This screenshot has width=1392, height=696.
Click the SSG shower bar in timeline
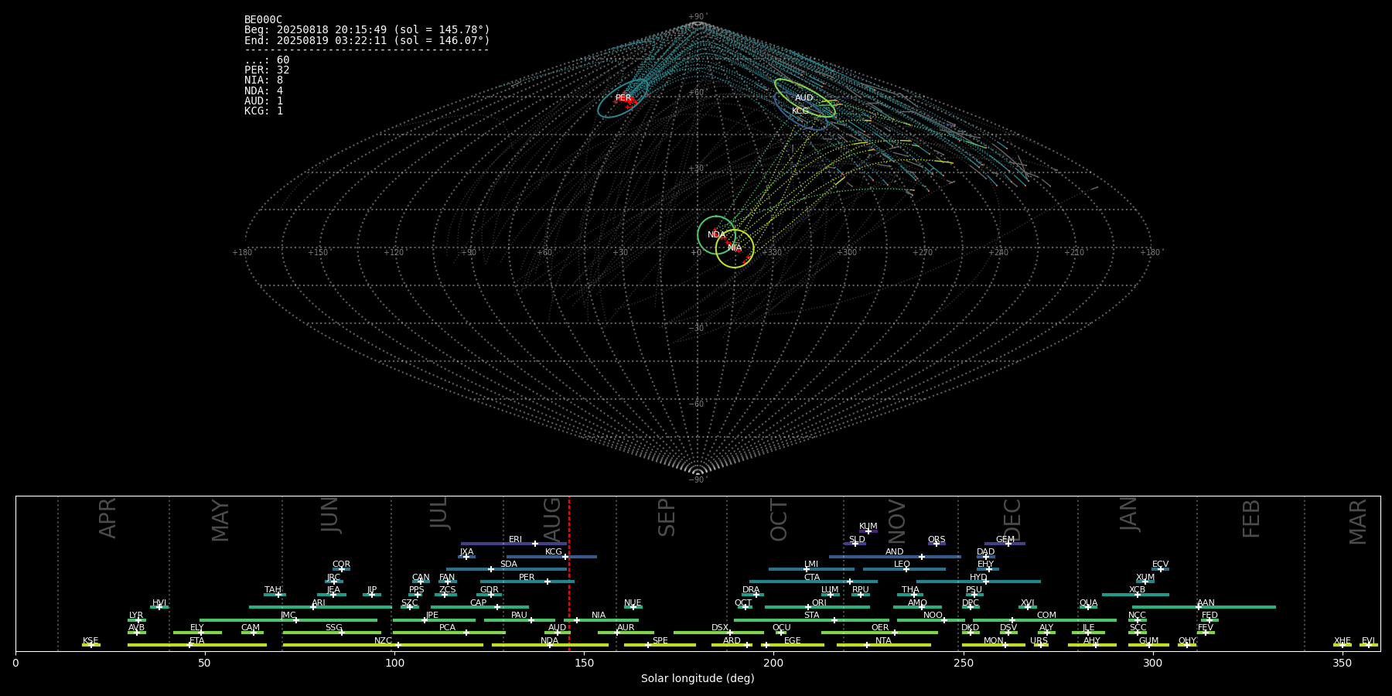coord(332,633)
